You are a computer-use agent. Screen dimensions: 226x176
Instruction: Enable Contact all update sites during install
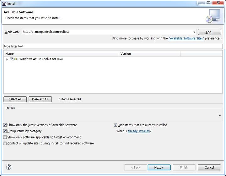pos(5,143)
